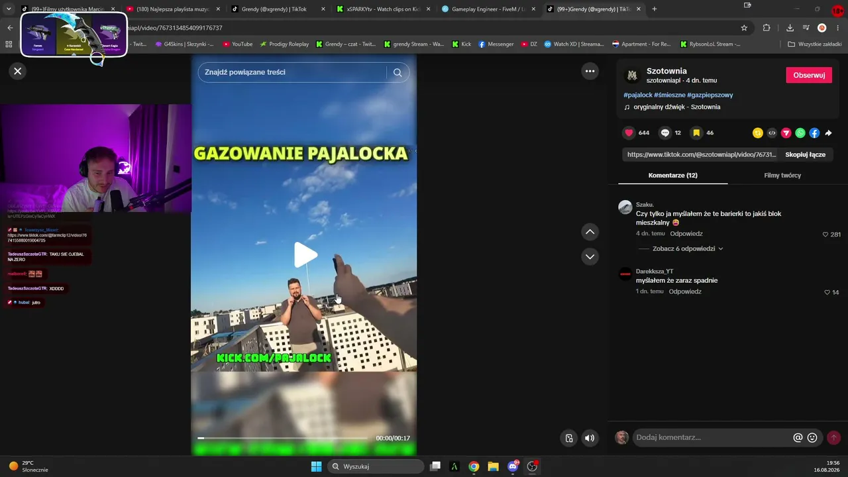848x477 pixels.
Task: Share the video via WhatsApp
Action: (800, 132)
